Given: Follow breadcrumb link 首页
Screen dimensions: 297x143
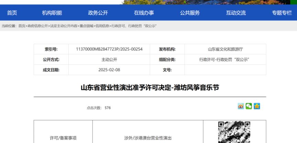Looking at the screenshot, I should pos(22,26).
